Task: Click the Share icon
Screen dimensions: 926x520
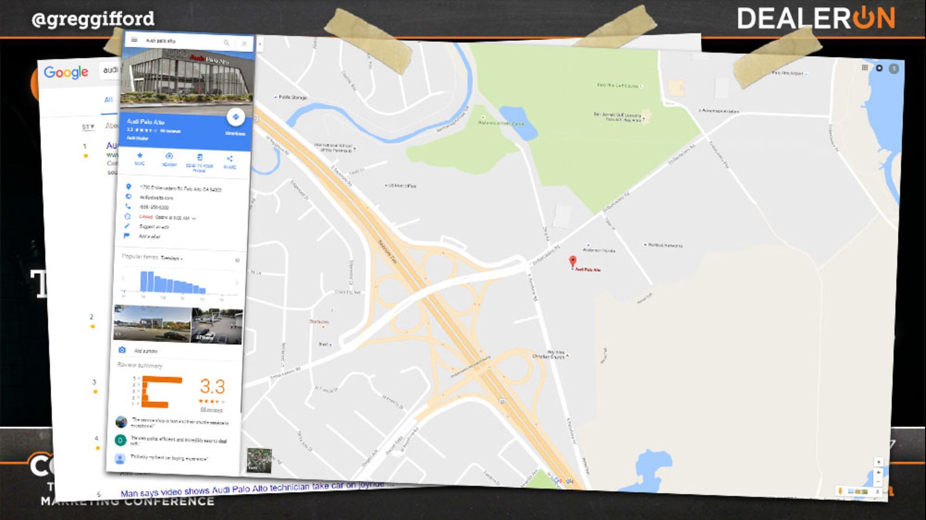Action: (x=230, y=159)
